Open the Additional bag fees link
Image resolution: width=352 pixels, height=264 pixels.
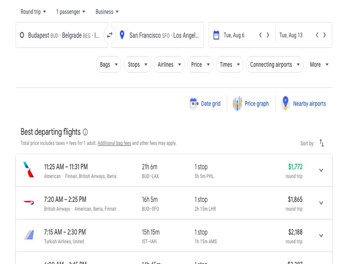[x=114, y=143]
